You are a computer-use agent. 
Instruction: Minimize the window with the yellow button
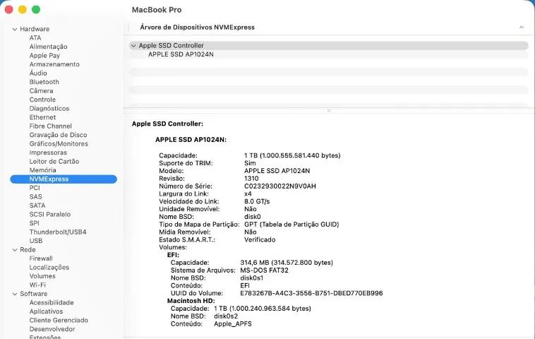coord(22,10)
